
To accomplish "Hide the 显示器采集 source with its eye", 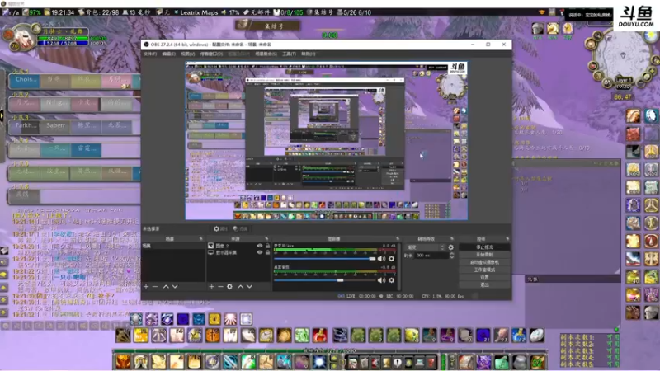I will pos(260,252).
